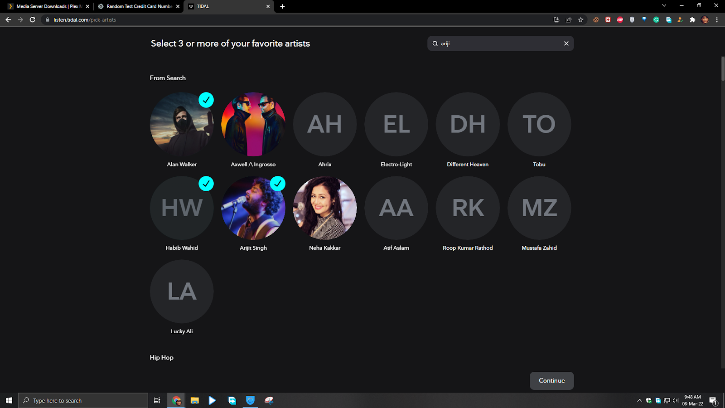This screenshot has height=408, width=725.
Task: Close the TIDAL tab
Action: point(268,6)
